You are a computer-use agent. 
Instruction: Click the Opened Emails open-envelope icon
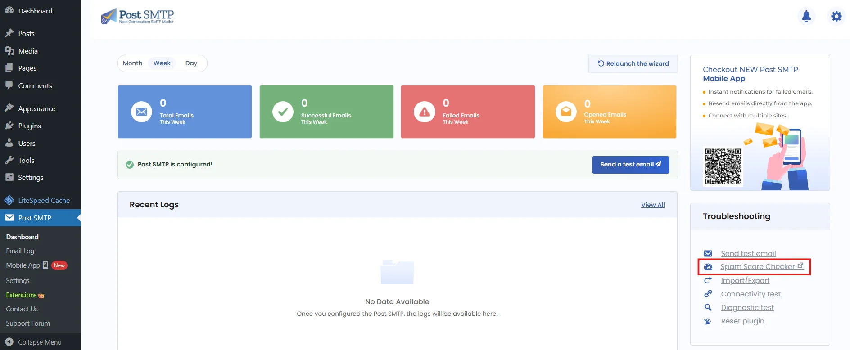pos(566,112)
